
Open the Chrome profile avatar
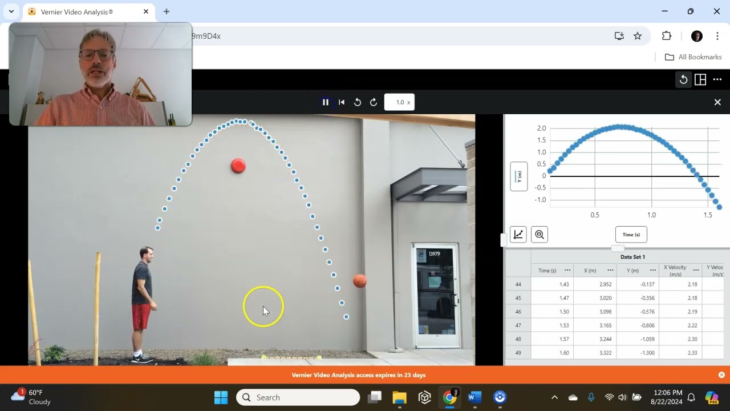(x=697, y=36)
